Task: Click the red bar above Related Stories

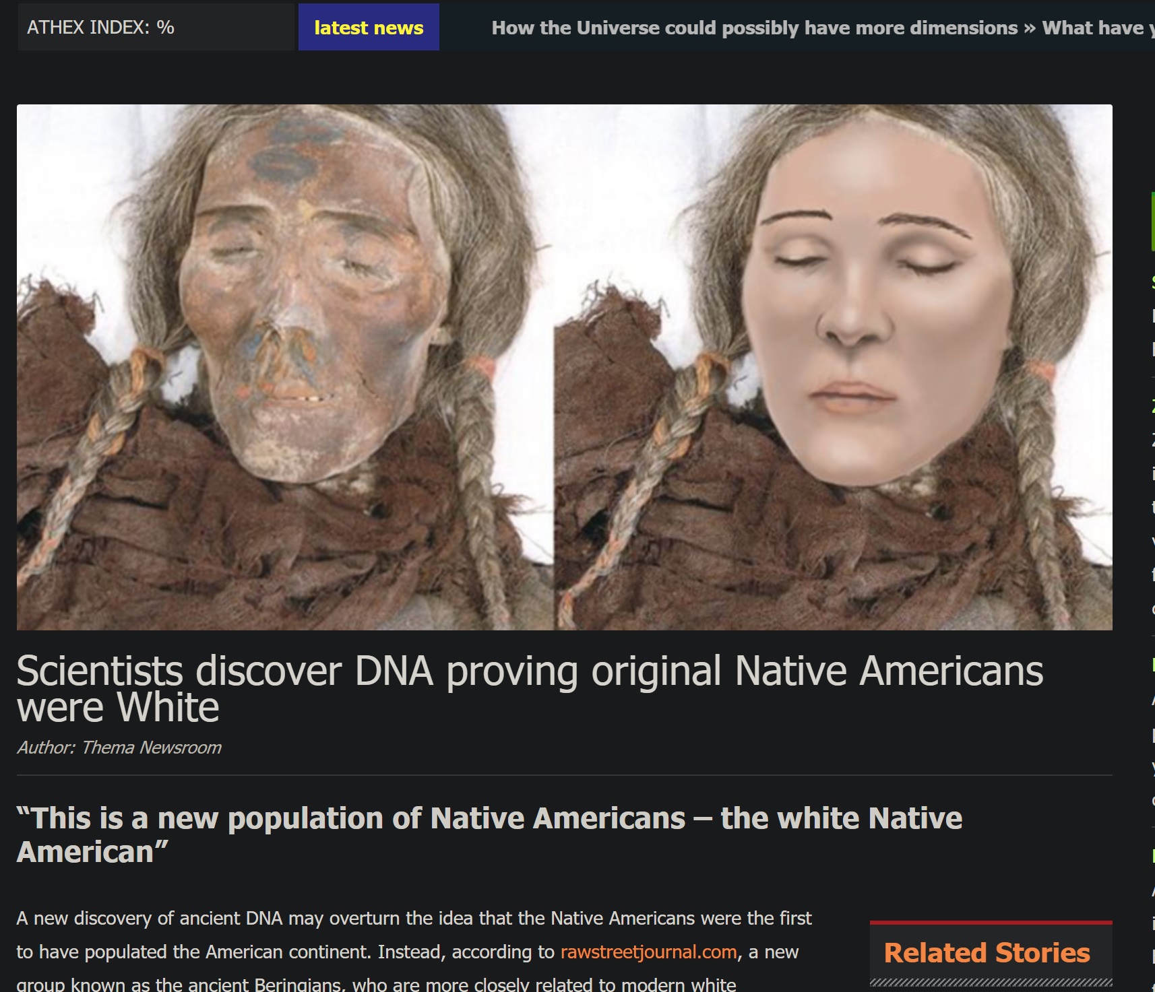Action: point(991,923)
